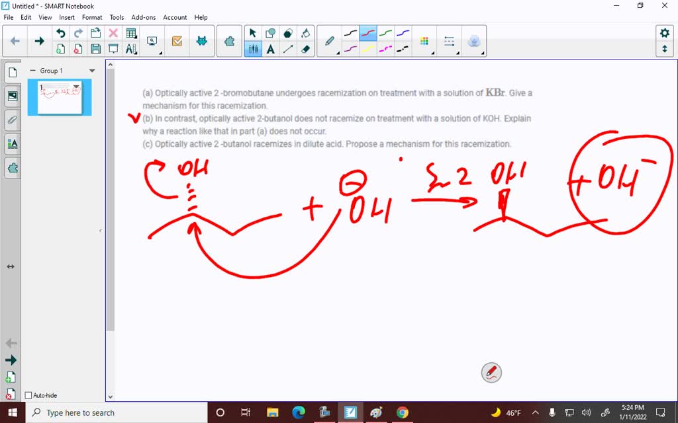
Task: Open the Format menu
Action: pos(92,17)
